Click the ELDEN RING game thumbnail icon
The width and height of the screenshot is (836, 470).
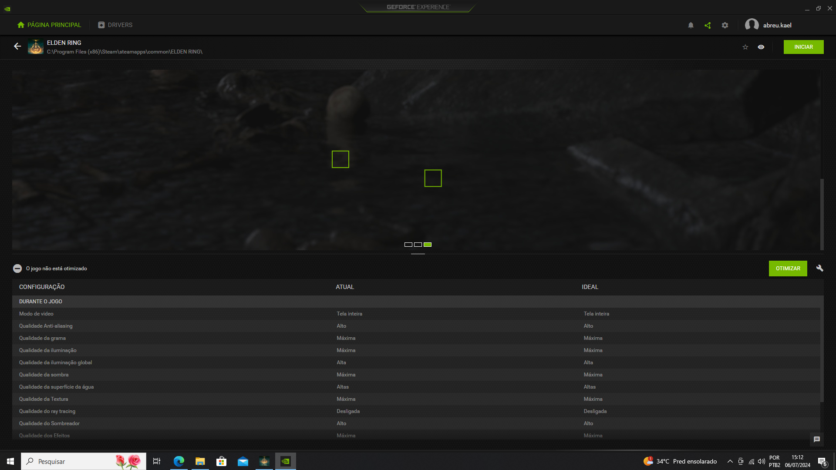36,47
